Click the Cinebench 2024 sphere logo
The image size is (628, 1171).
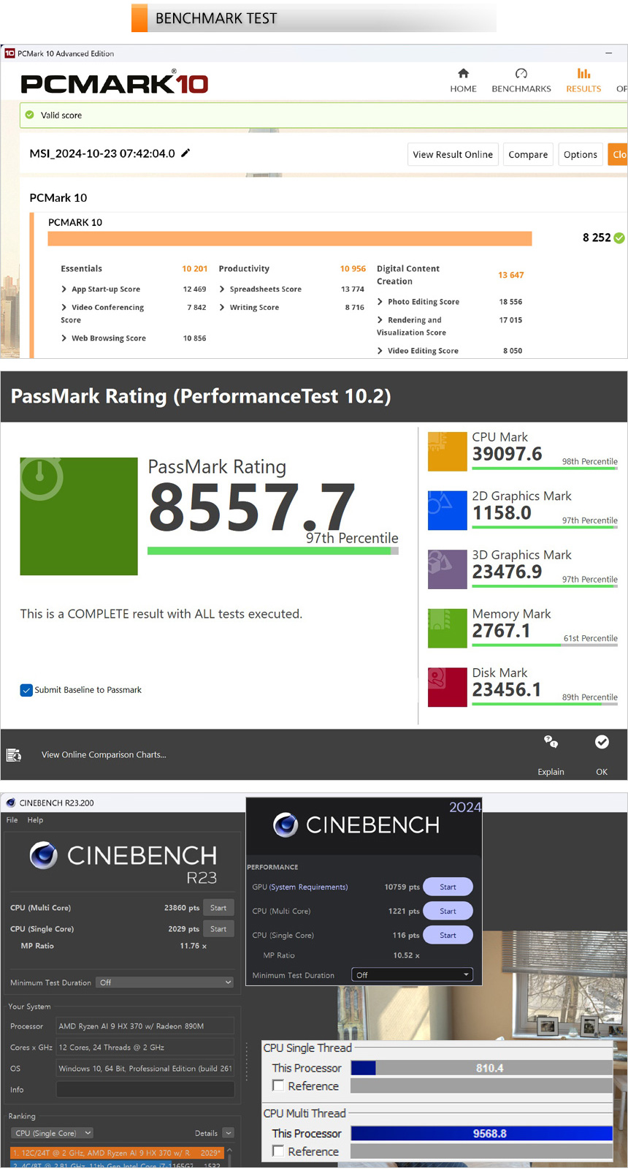[286, 825]
